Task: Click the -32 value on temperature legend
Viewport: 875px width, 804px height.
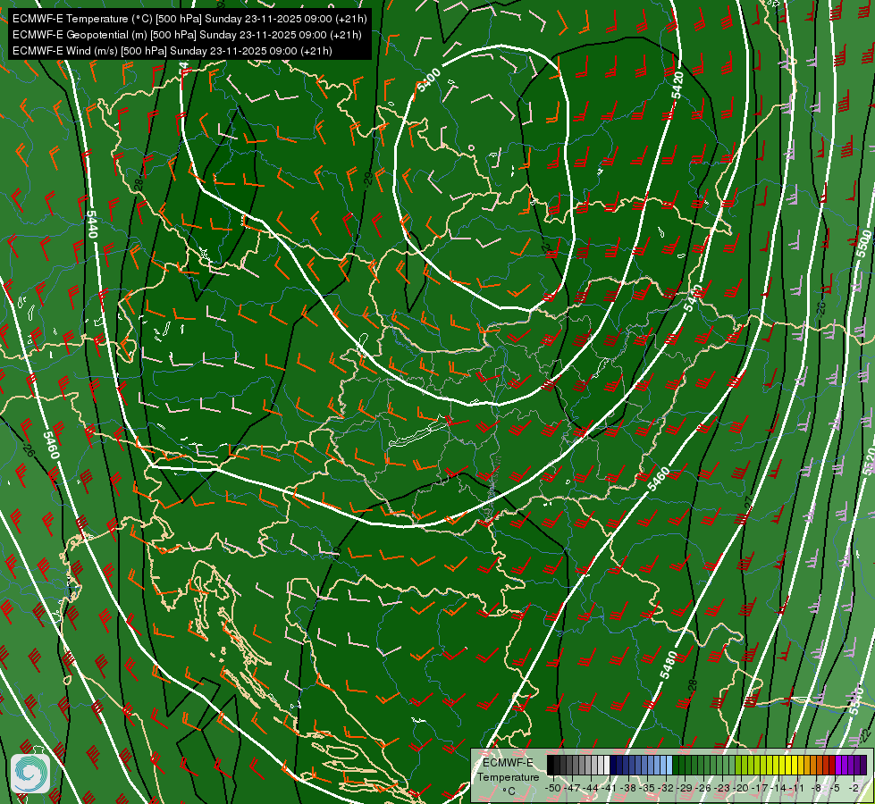Action: [x=665, y=788]
